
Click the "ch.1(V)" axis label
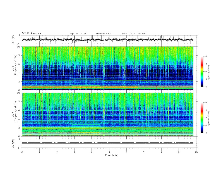(13, 40)
